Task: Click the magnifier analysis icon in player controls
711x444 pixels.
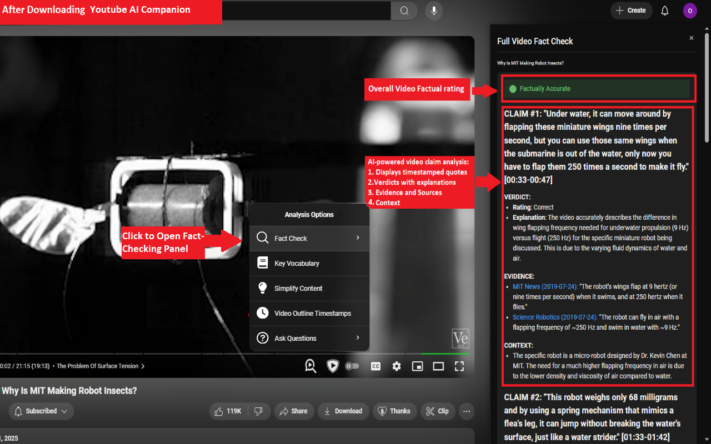Action: point(311,366)
